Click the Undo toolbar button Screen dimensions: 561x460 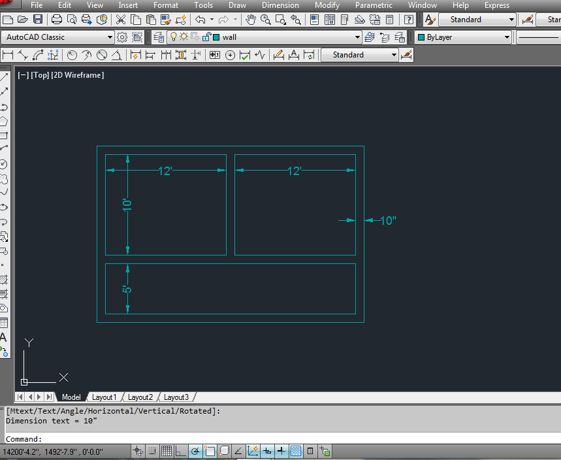(199, 20)
